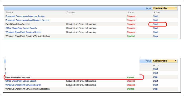Screen dimensions: 184x96
Task: Stop Windows SharePoint Services Web Application, lower table
Action: pos(155,89)
